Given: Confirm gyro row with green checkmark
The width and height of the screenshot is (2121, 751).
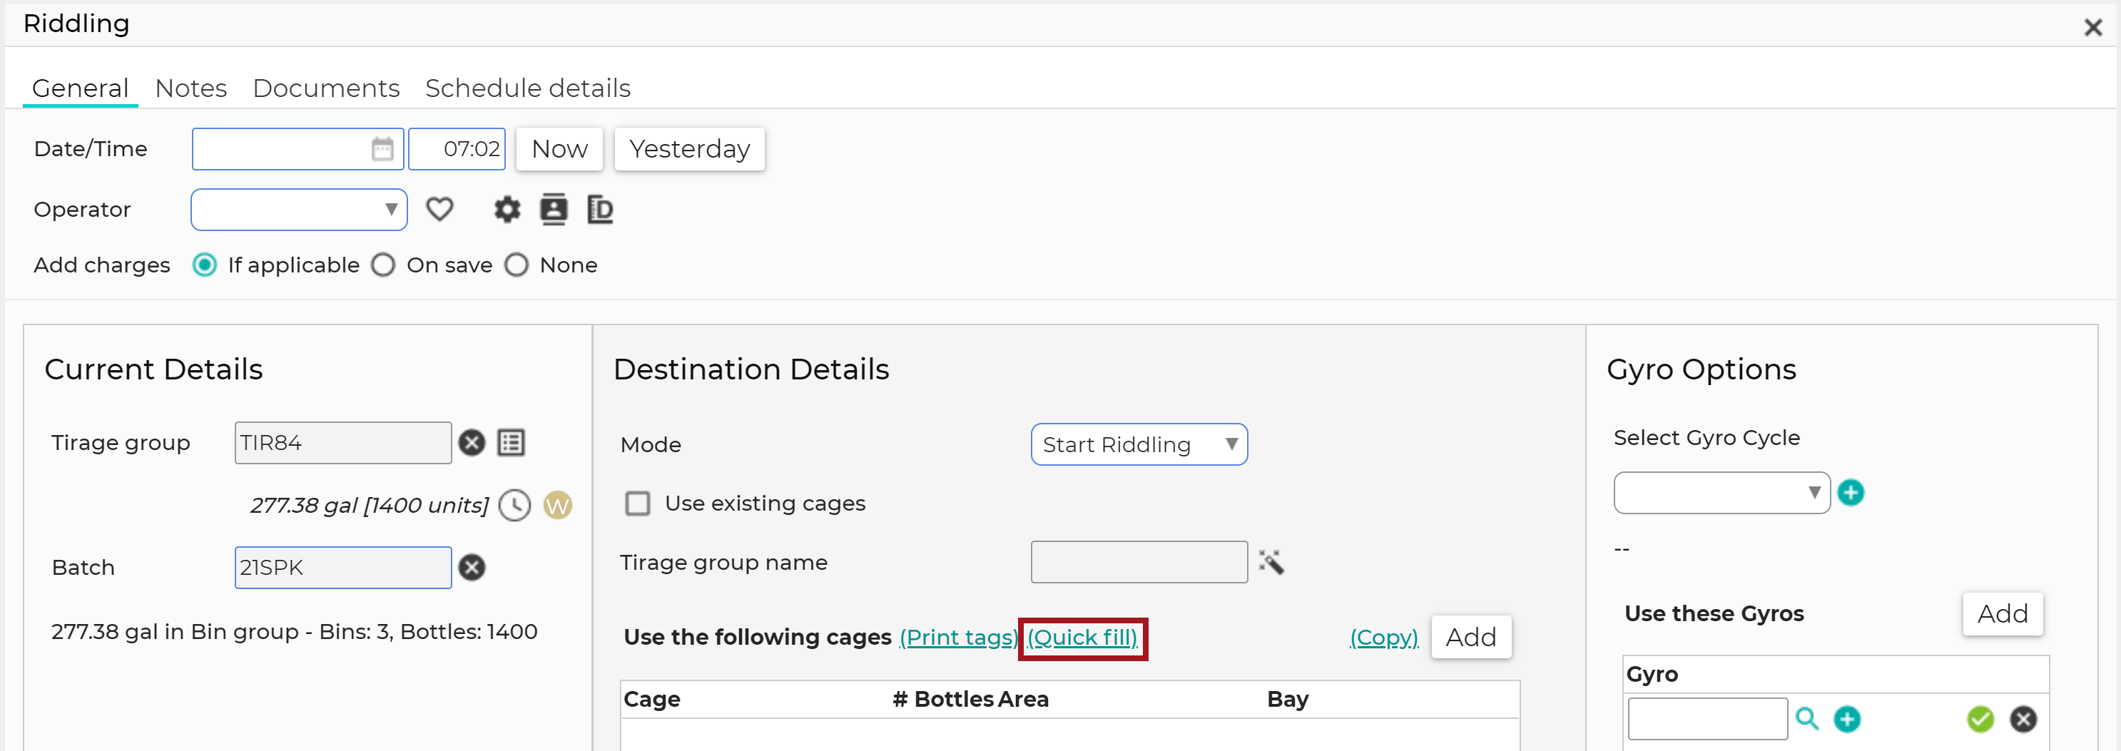Looking at the screenshot, I should click(x=1980, y=719).
